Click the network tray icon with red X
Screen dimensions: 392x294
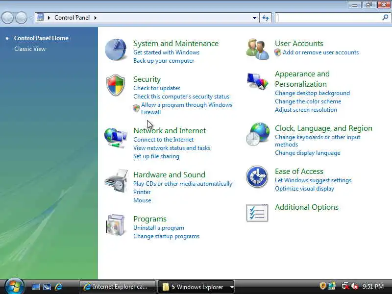pyautogui.click(x=345, y=286)
